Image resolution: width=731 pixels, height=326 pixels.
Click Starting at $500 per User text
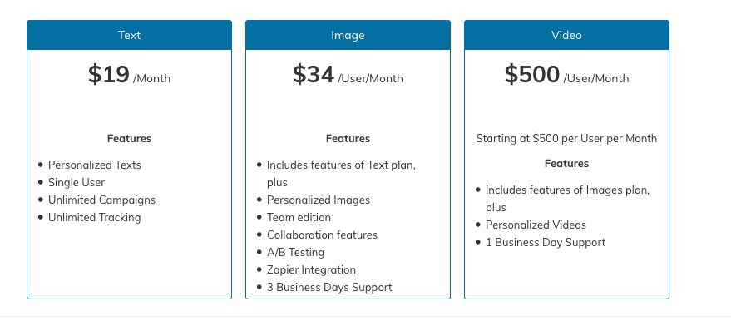[x=566, y=139]
